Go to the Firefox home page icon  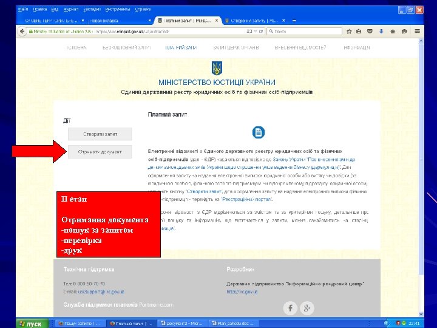pos(393,32)
